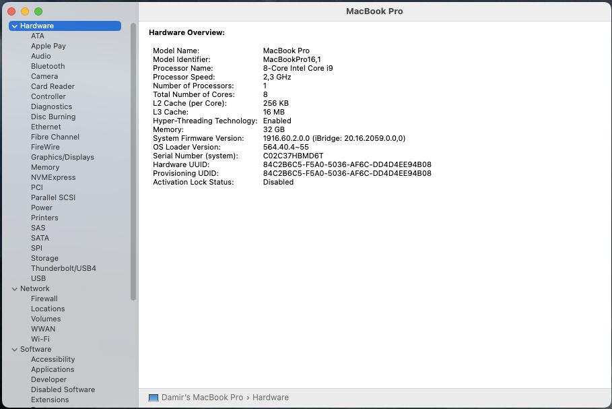Click Processor Name value 8-Core Intel Core i9

[298, 68]
